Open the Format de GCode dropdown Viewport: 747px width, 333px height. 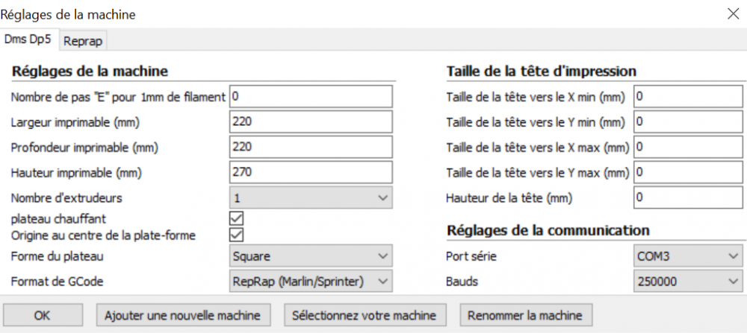311,281
